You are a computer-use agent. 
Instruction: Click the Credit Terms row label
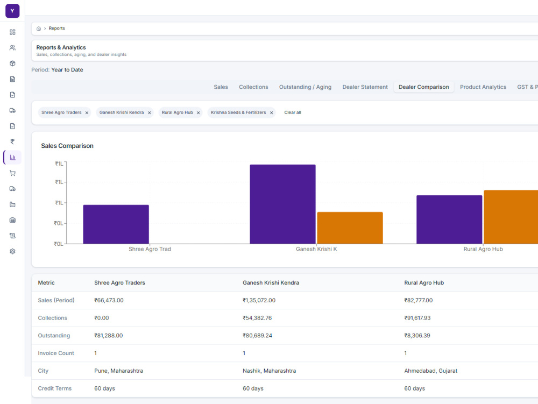pos(54,388)
